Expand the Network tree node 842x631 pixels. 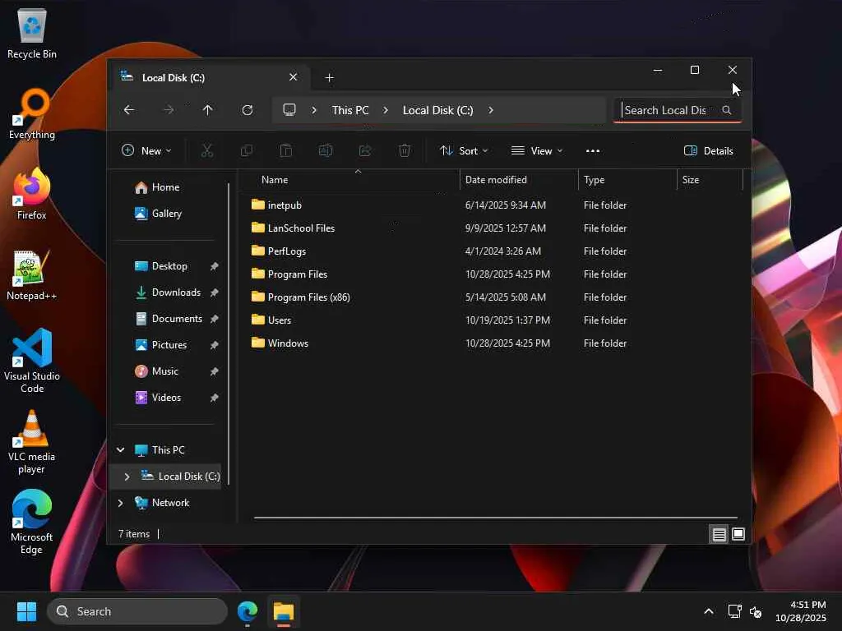click(x=121, y=503)
